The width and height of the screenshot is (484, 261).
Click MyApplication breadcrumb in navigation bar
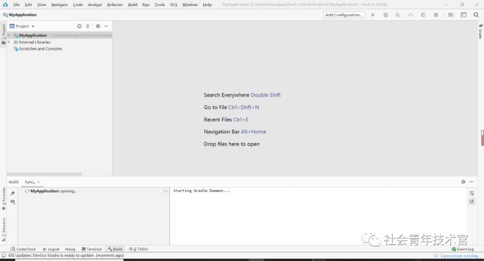19,15
